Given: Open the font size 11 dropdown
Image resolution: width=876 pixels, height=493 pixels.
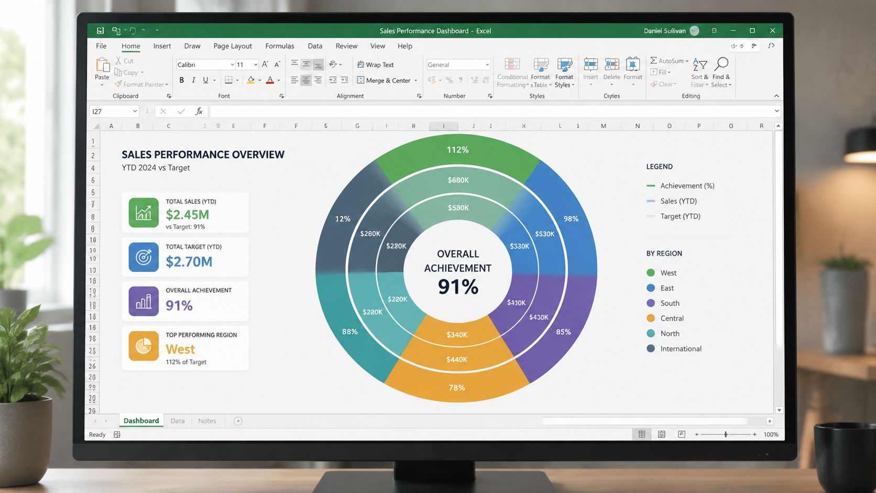Looking at the screenshot, I should (x=256, y=64).
